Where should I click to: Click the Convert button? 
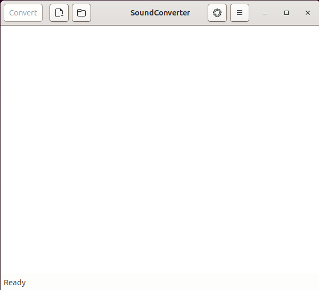pyautogui.click(x=23, y=13)
